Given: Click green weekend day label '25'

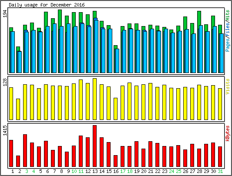Looking at the screenshot, I should pos(178,171).
